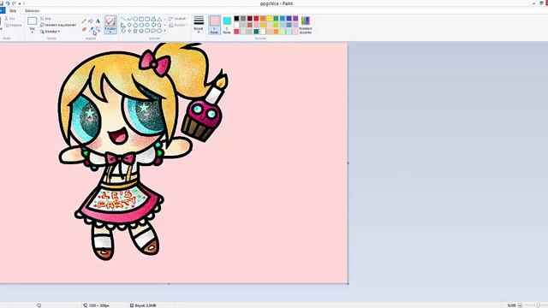Pick the red color swatch
The width and height of the screenshot is (548, 308).
click(256, 19)
